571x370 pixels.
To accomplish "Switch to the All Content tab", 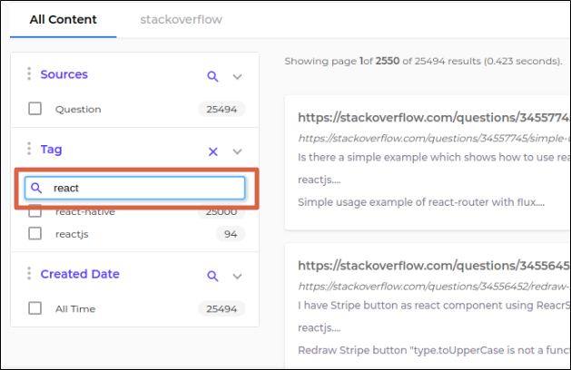I will (63, 19).
